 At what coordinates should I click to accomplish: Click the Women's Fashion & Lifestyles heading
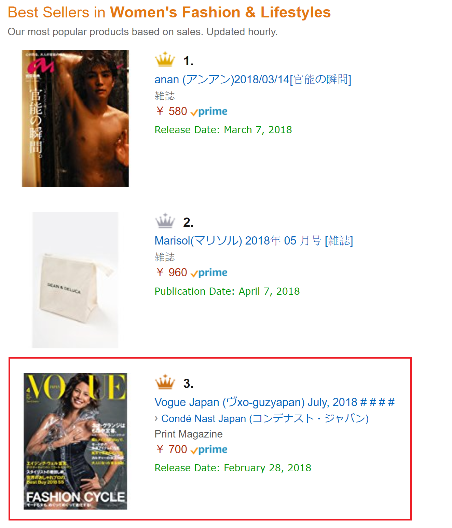click(x=220, y=12)
